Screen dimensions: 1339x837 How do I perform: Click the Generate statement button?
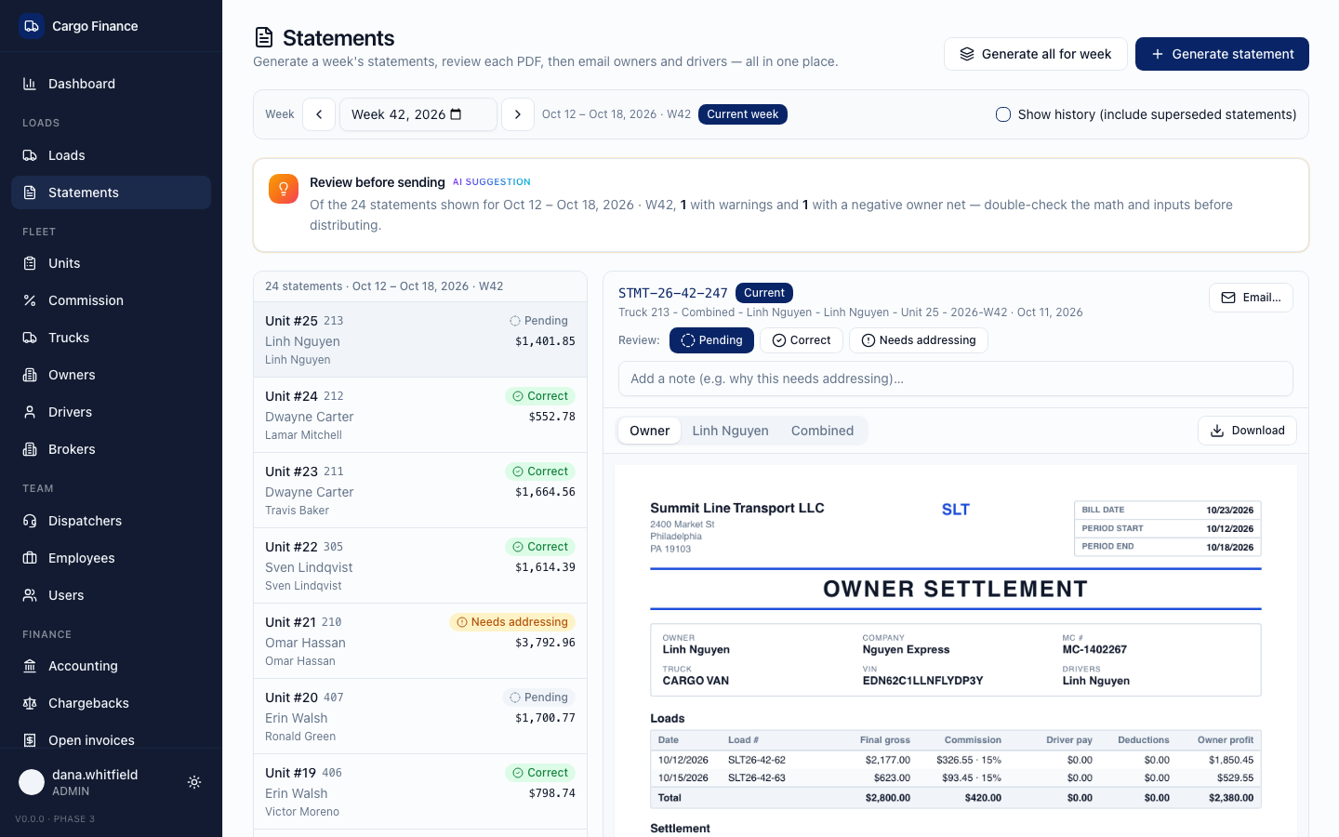pyautogui.click(x=1222, y=54)
